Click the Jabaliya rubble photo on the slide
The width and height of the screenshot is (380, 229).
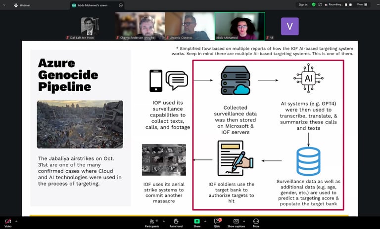tap(80, 124)
